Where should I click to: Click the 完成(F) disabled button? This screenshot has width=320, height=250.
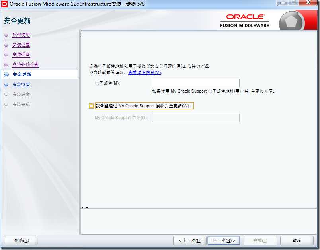[260, 240]
